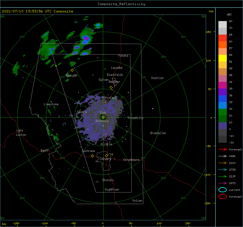Click the Lake Louise label
Screen dimensions: 243x227
21,133
